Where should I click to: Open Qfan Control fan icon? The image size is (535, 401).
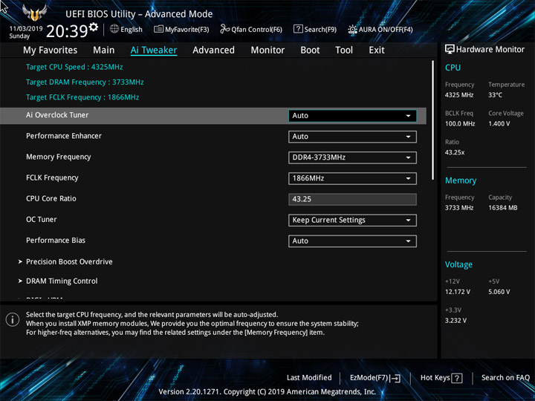(x=224, y=29)
